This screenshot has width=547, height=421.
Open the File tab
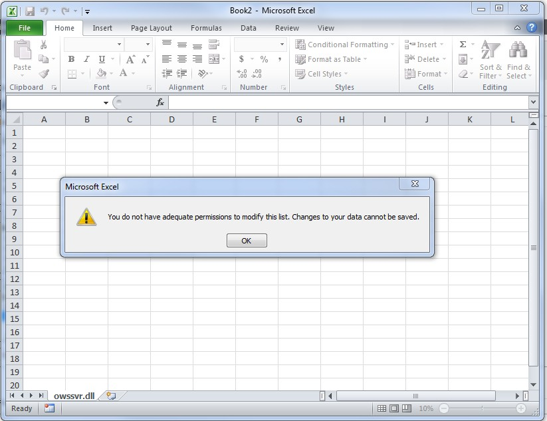pyautogui.click(x=25, y=28)
